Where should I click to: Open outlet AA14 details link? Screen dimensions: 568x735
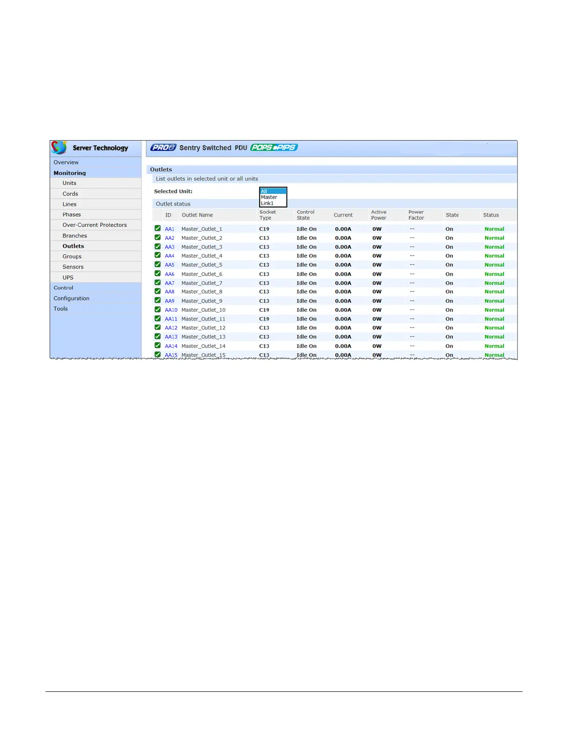[171, 346]
